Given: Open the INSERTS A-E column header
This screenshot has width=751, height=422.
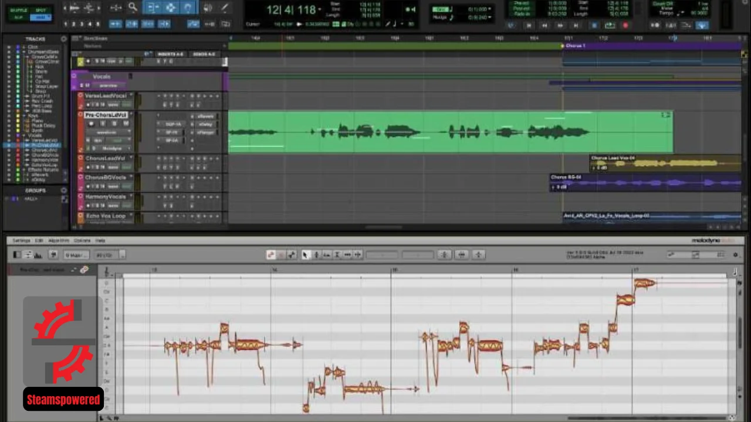Looking at the screenshot, I should coord(172,54).
